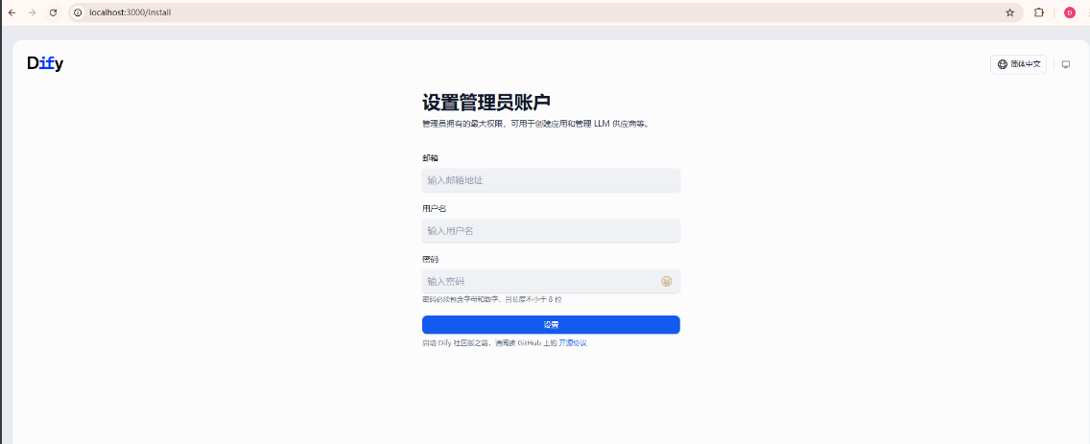Open site info icon in address bar
1090x444 pixels.
[x=78, y=12]
